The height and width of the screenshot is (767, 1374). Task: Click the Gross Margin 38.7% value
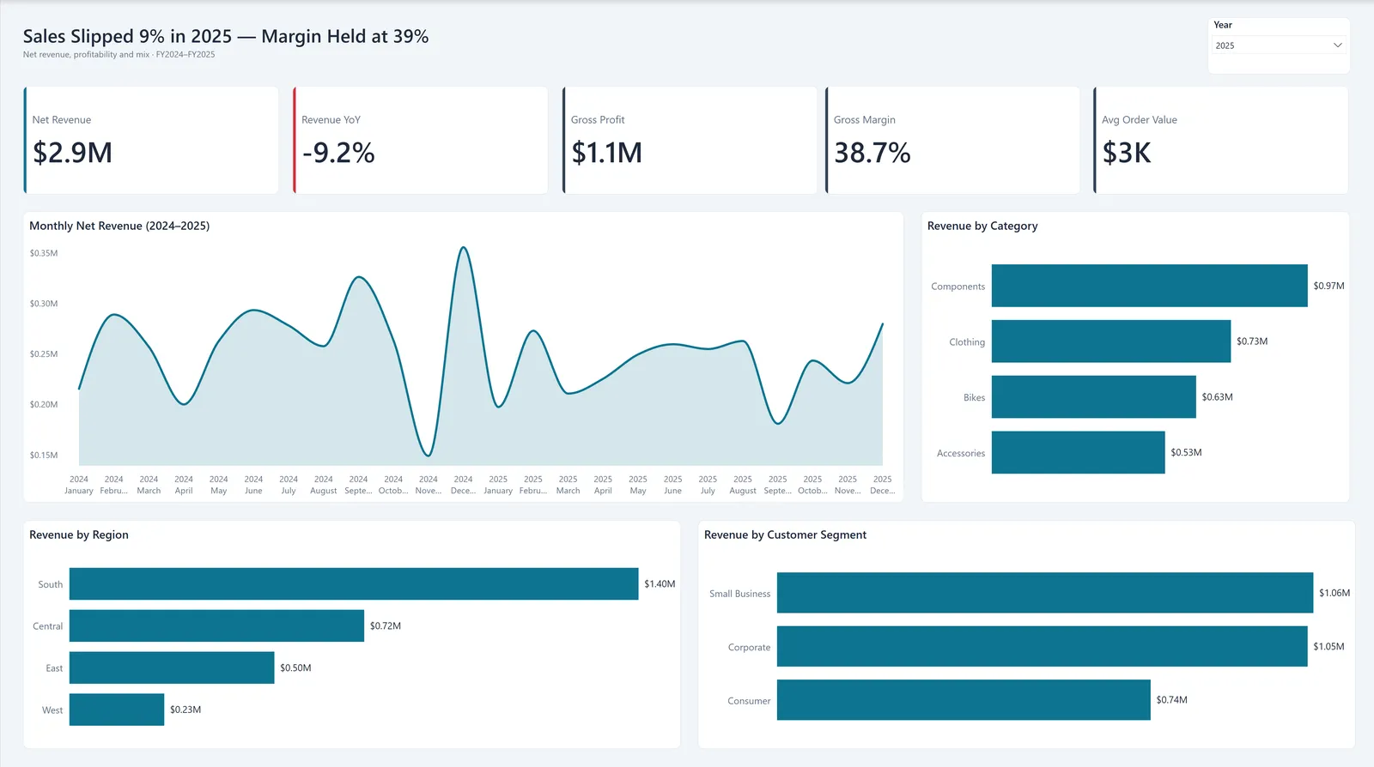click(x=872, y=153)
